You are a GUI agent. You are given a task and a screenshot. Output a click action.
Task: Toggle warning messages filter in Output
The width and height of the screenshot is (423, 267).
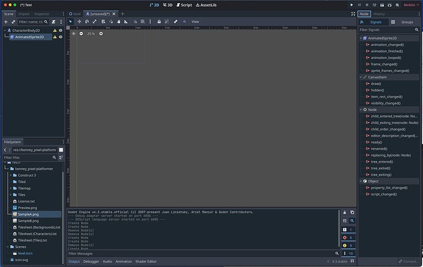[x=348, y=246]
